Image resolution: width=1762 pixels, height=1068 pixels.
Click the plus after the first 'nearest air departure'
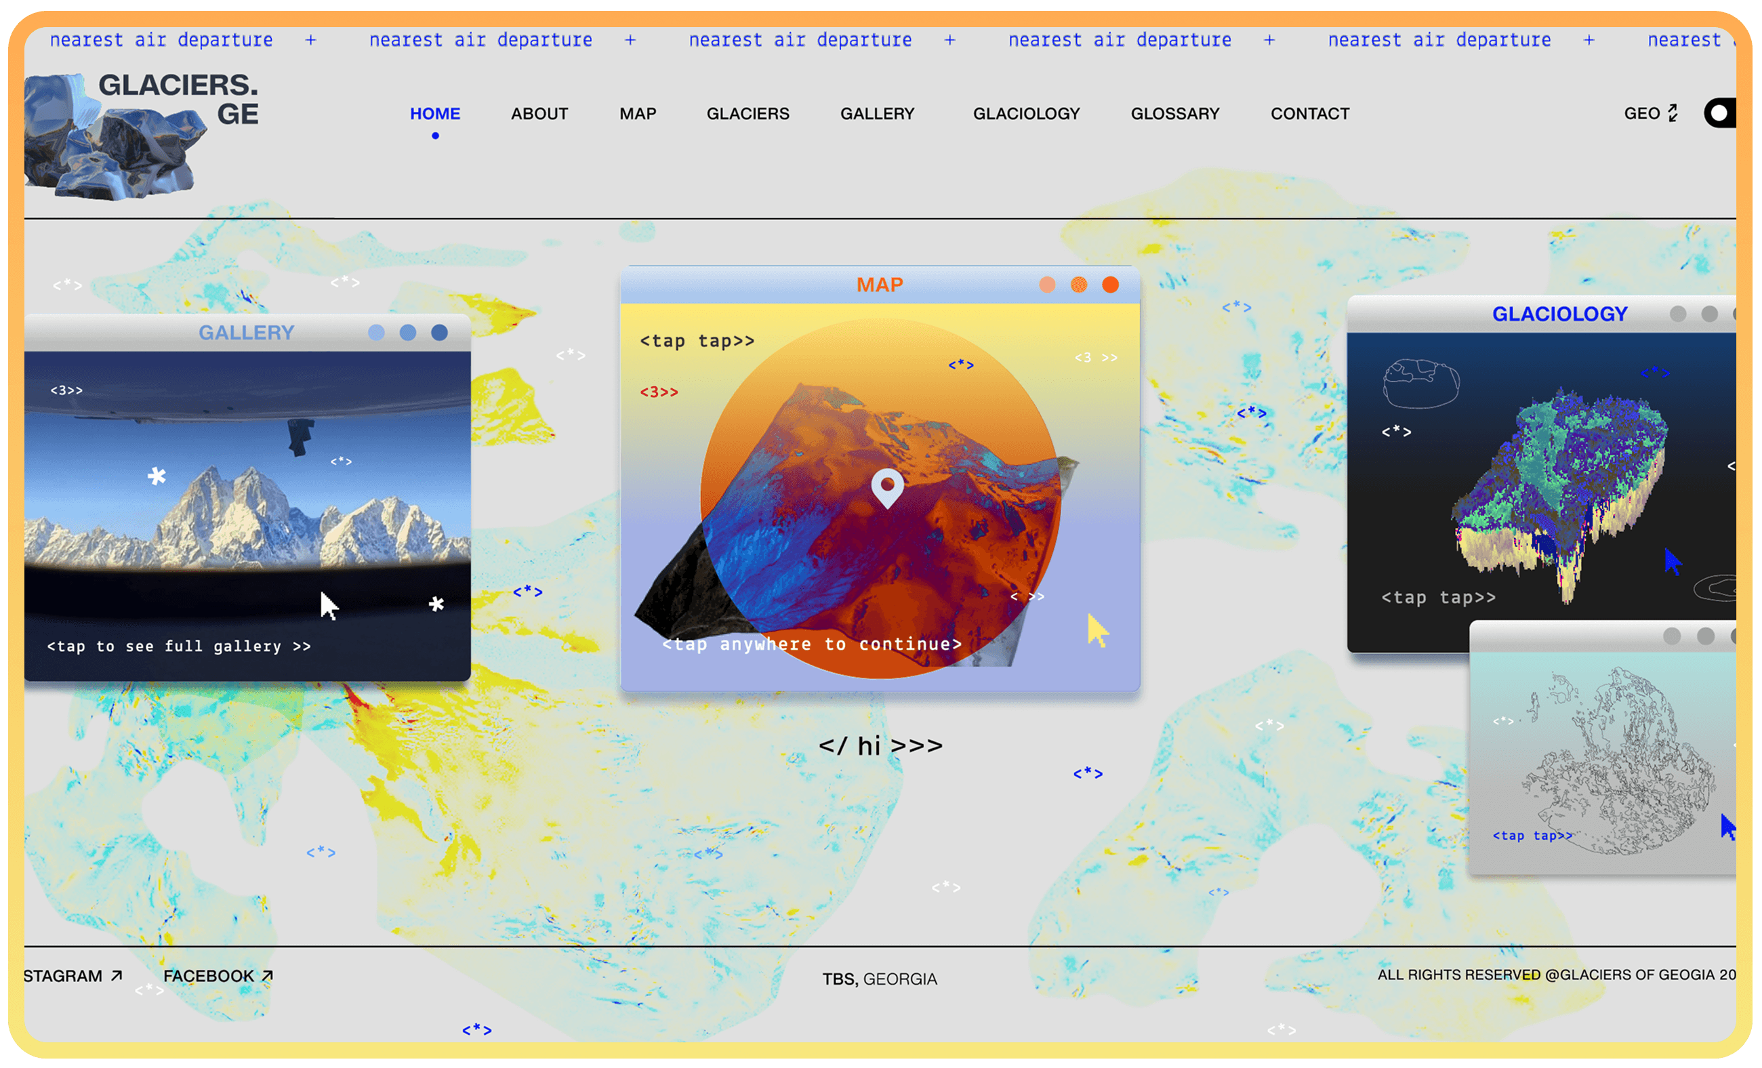[x=310, y=40]
